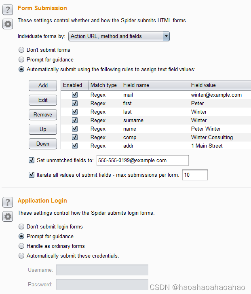Sort by the Field name column header
The height and width of the screenshot is (294, 251).
pos(155,85)
